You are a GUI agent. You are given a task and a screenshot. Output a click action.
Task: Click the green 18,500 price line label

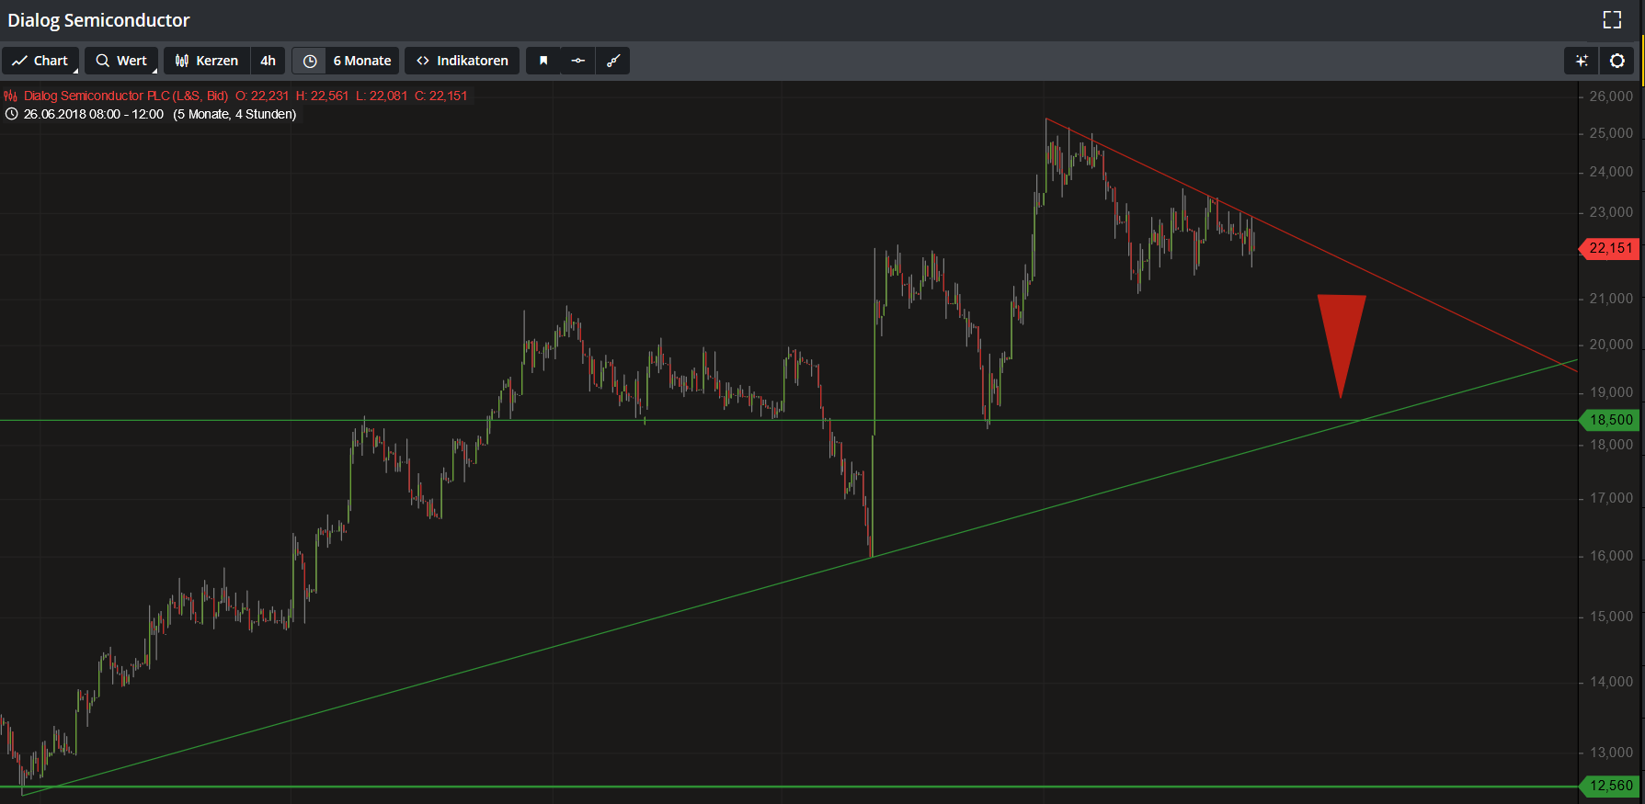pyautogui.click(x=1610, y=420)
